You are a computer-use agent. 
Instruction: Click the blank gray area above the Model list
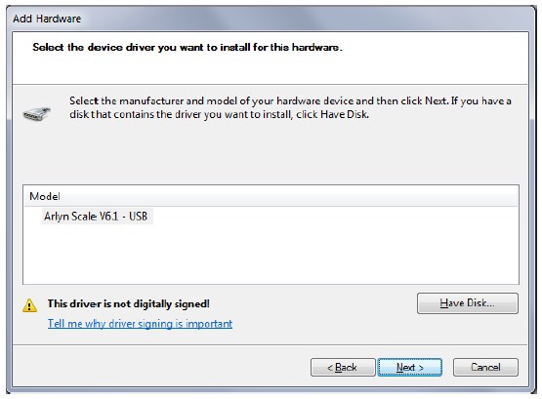click(270, 152)
